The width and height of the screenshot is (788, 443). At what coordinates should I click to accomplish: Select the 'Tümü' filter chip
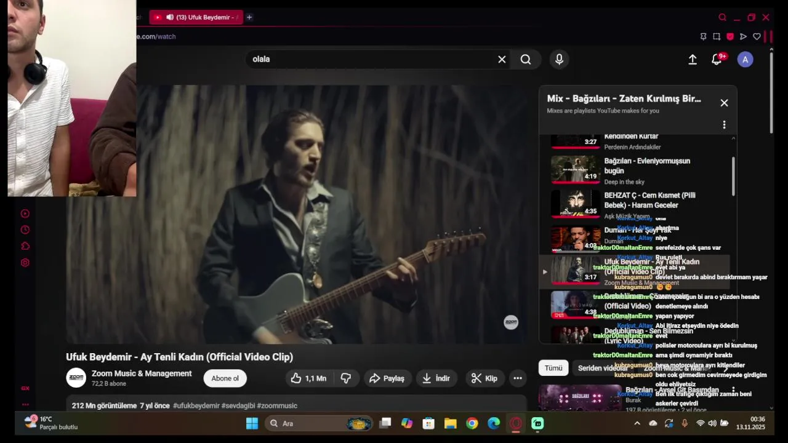click(553, 368)
